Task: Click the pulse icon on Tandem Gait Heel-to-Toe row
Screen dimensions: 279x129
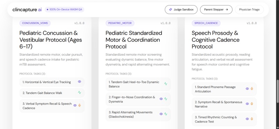Action: tap(166, 84)
